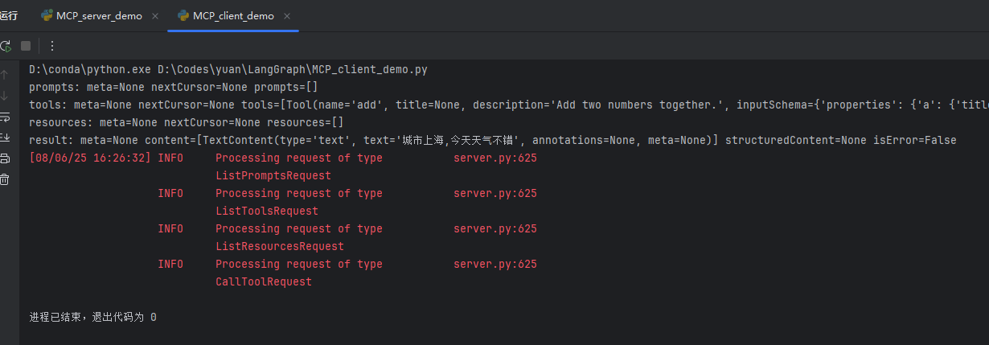
Task: Click the MCP_client_demo.py script path line
Action: (228, 70)
